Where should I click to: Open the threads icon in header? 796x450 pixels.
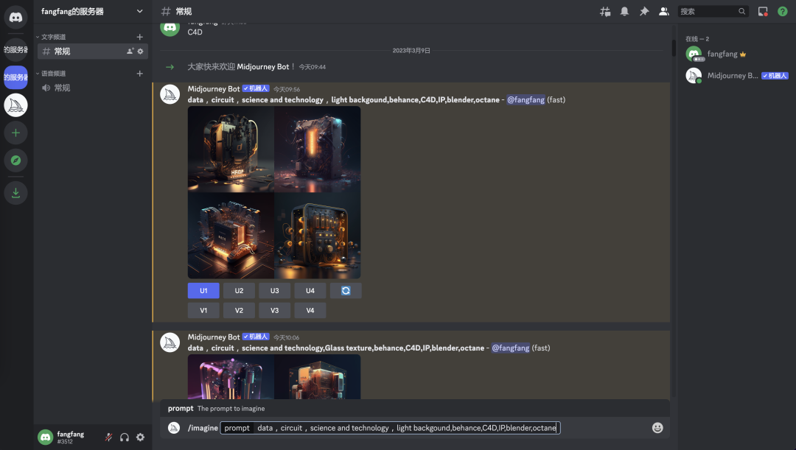[605, 11]
